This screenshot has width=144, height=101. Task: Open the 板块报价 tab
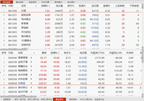[58, 2]
